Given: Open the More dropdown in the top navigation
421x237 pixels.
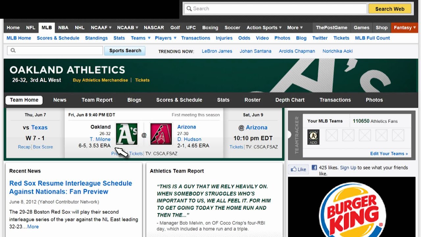Looking at the screenshot, I should (x=295, y=28).
